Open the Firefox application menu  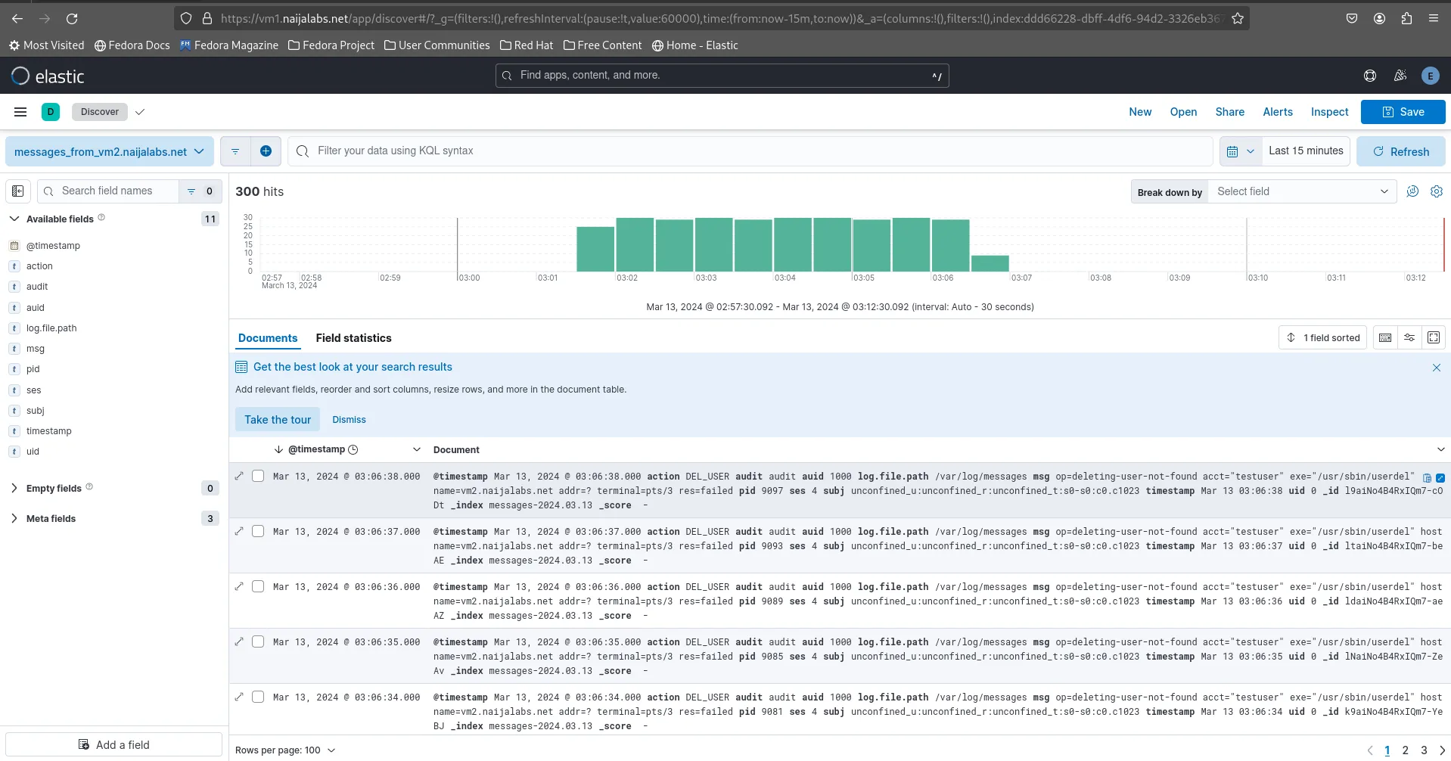[1434, 18]
